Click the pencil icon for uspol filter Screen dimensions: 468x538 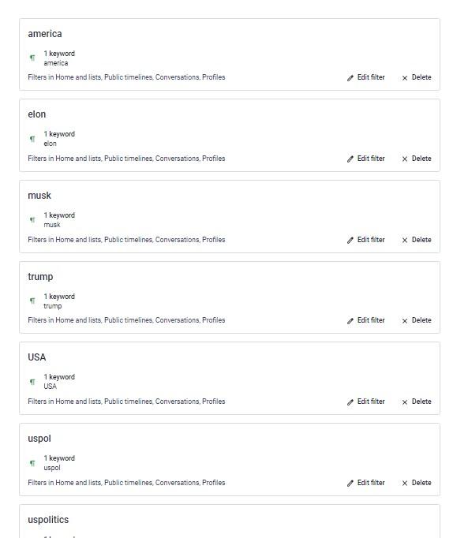(x=350, y=484)
